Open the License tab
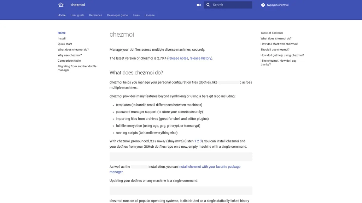This screenshot has height=203, width=362. coord(150,15)
